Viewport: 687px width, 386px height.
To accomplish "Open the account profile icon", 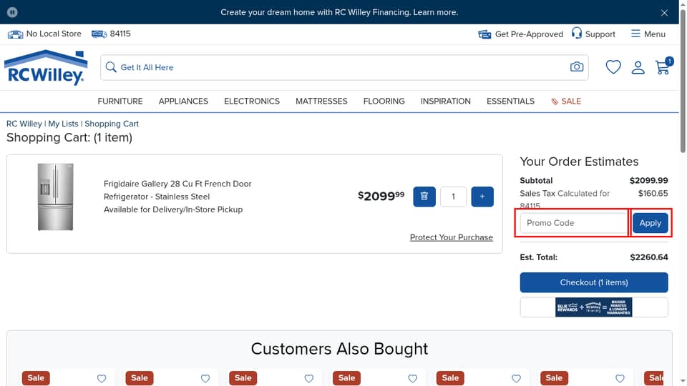I will pos(638,67).
